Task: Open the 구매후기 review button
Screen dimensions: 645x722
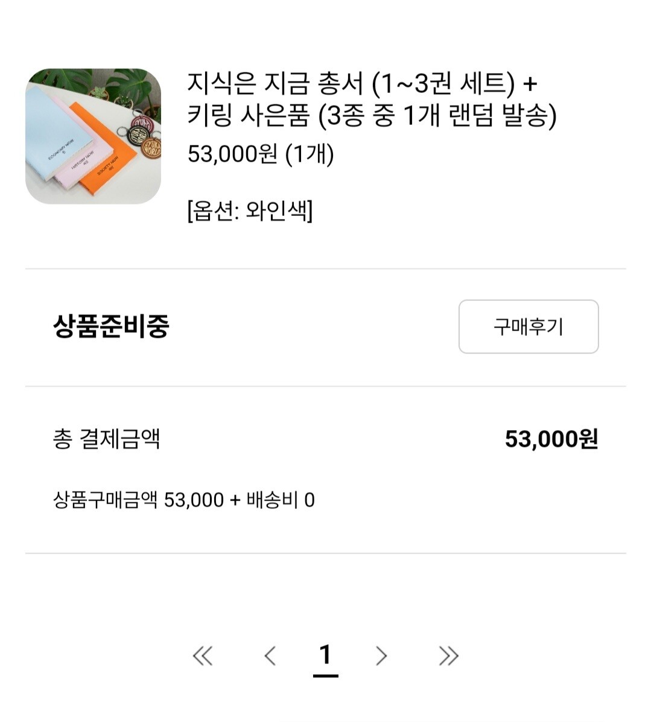Action: [529, 326]
